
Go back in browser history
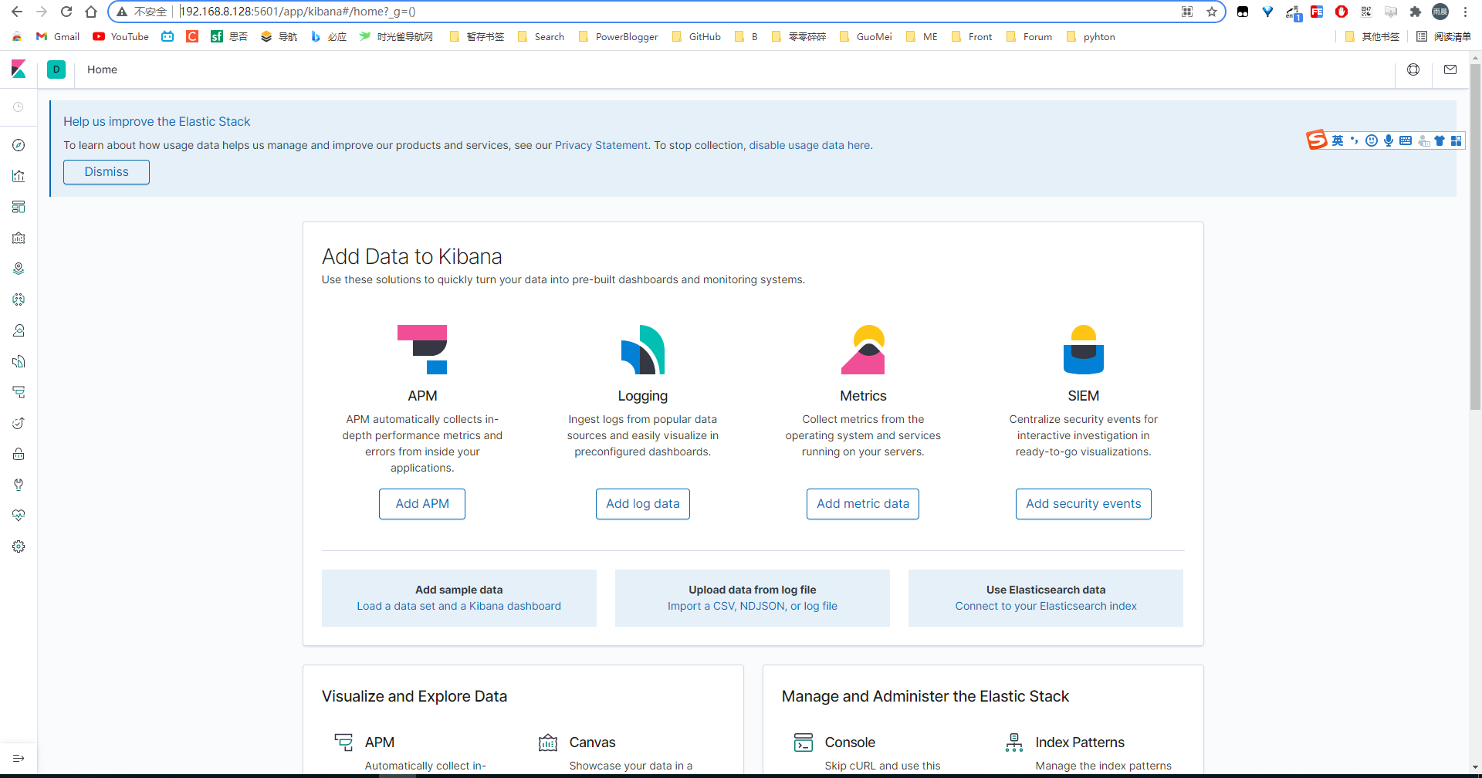tap(17, 12)
